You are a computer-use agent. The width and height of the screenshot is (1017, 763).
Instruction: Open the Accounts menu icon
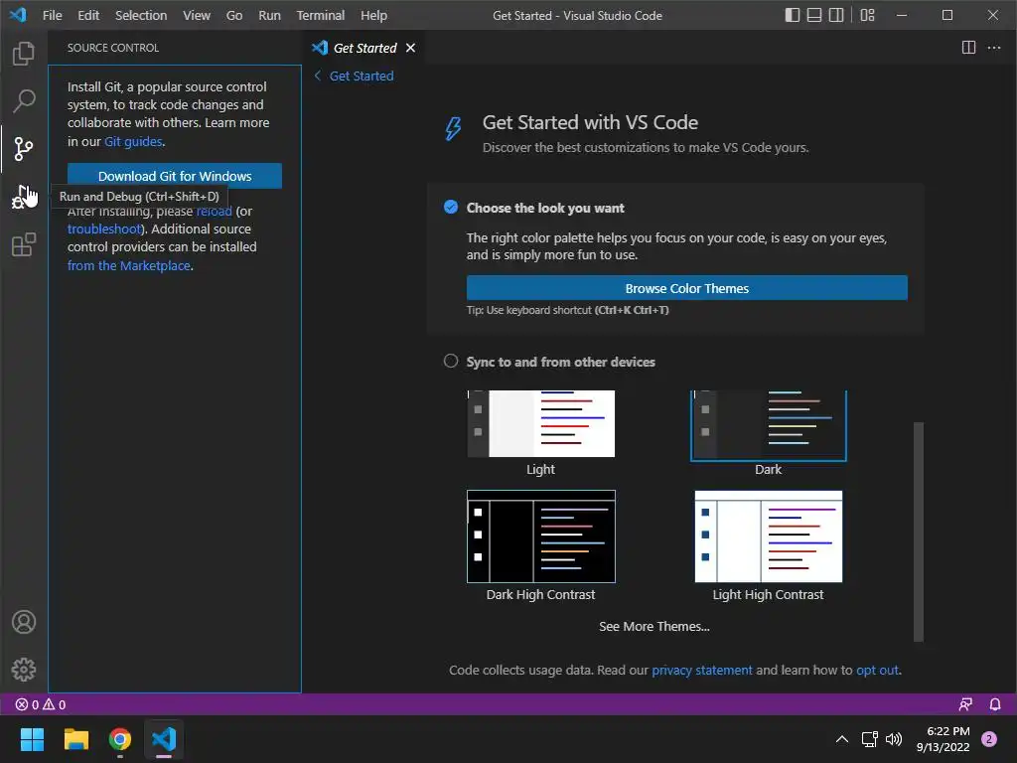(x=24, y=622)
